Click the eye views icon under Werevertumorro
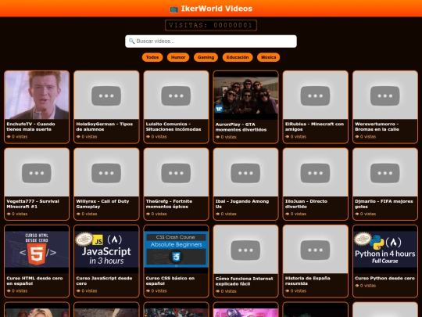The width and height of the screenshot is (422, 317). tap(357, 137)
